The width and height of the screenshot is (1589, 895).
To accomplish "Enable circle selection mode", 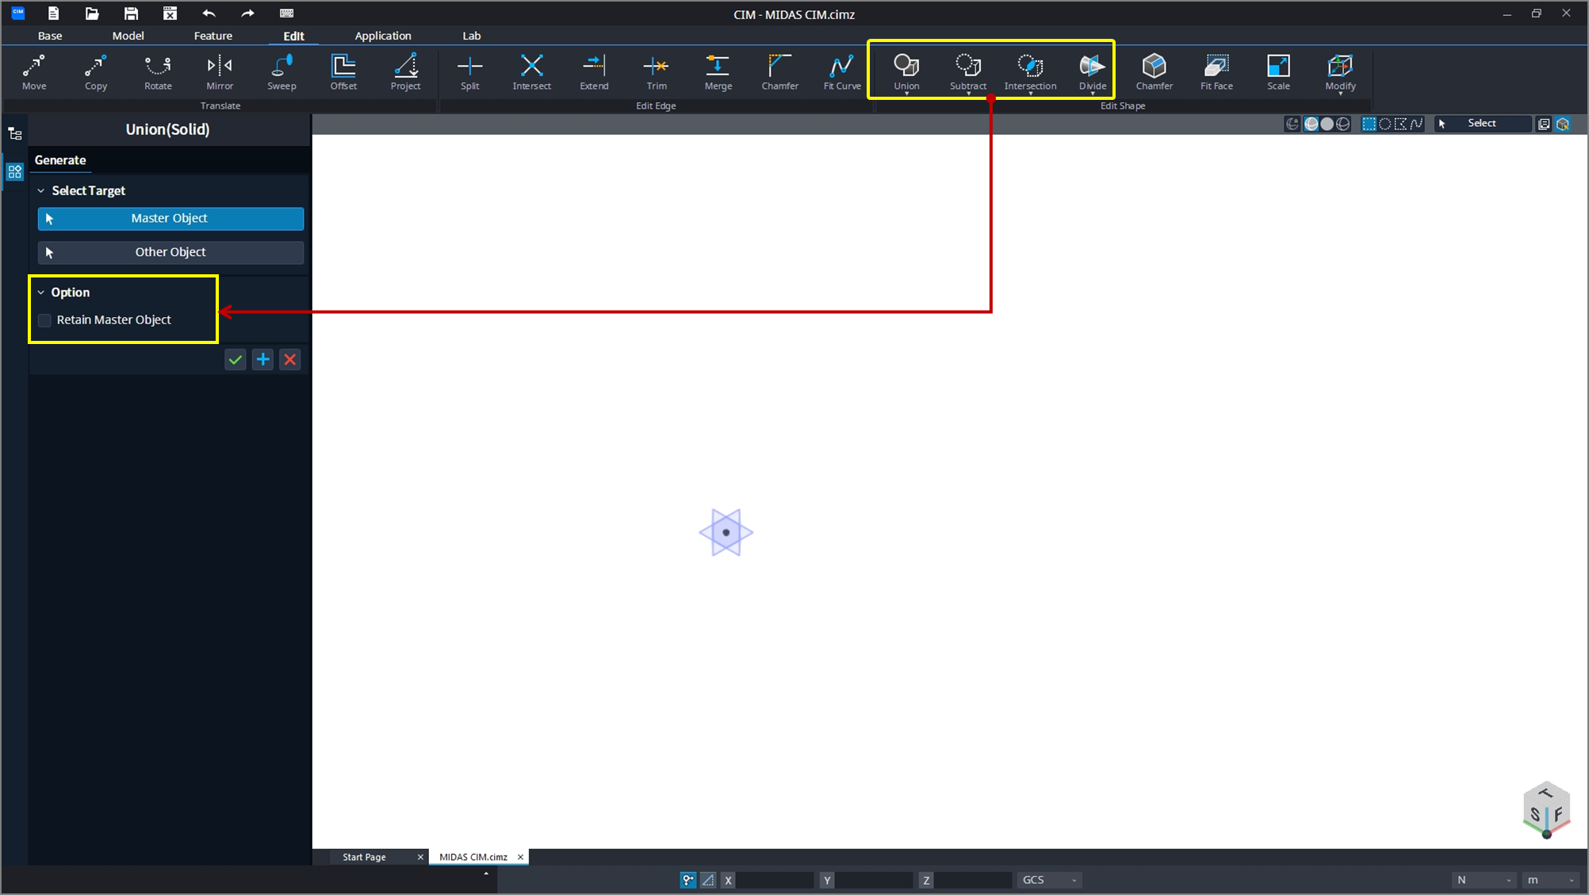I will (x=1385, y=124).
